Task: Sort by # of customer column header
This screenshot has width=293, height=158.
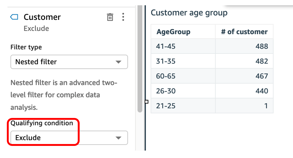Action: [244, 32]
